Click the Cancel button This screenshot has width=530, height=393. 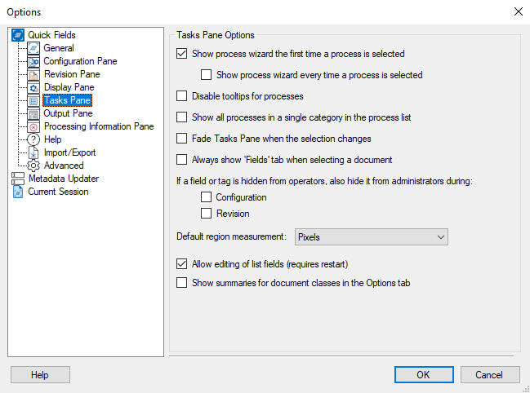click(490, 375)
